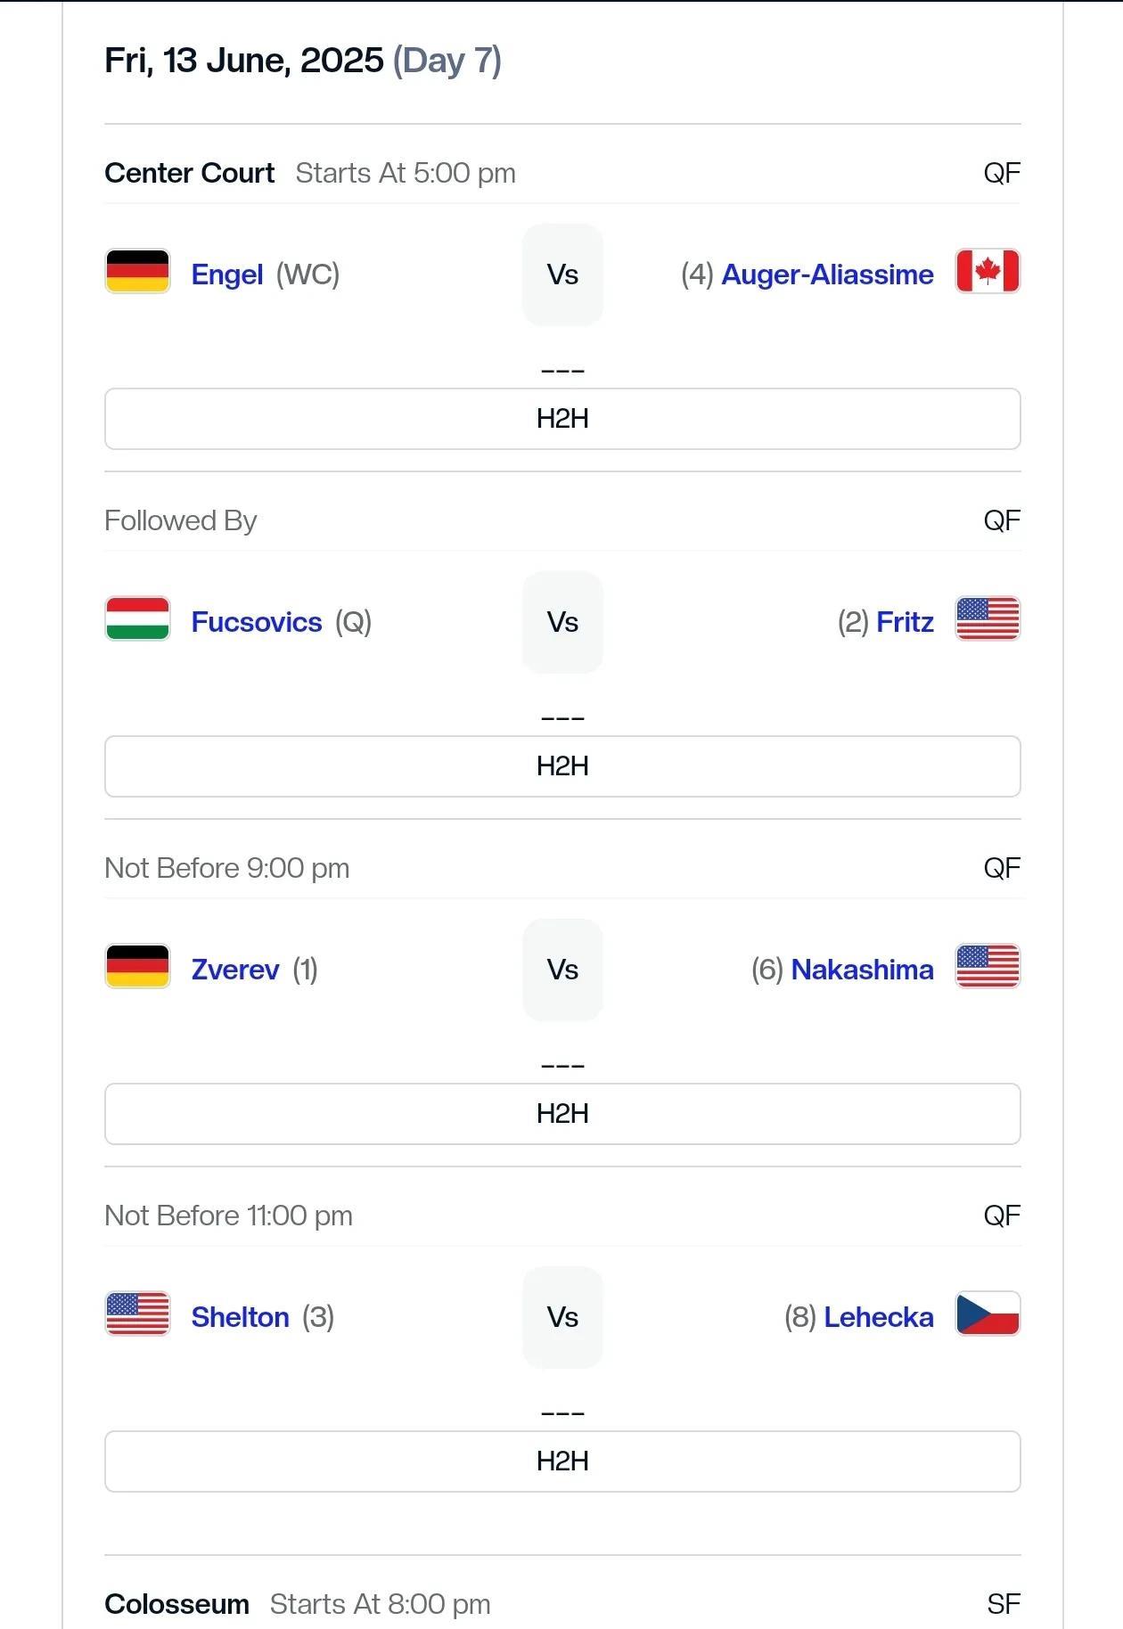The image size is (1123, 1629).
Task: Open Fucsovics player profile link
Action: click(x=257, y=622)
